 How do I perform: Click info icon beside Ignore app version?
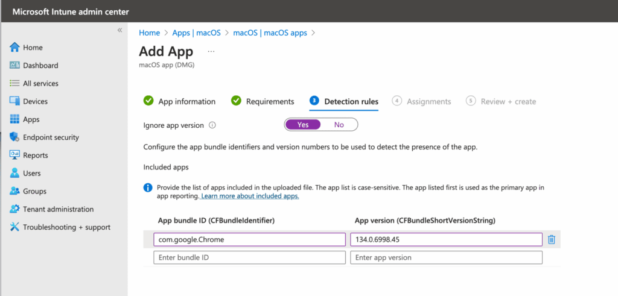(212, 125)
